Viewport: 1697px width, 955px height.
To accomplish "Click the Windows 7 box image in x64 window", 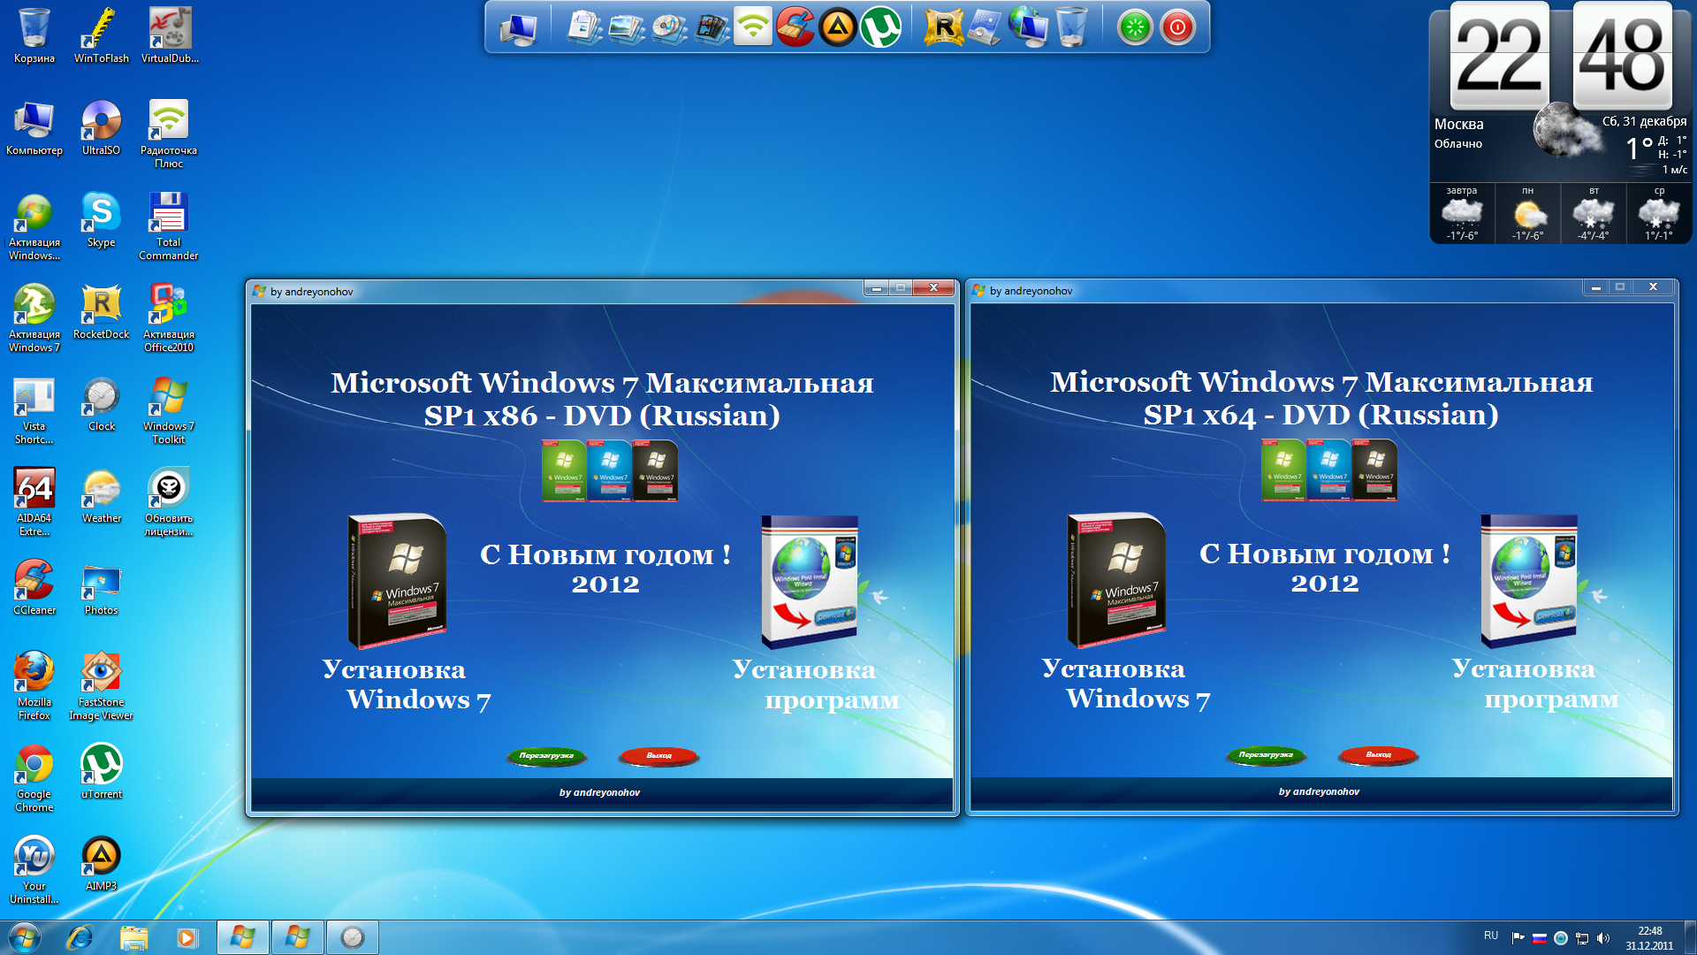I will tap(1116, 580).
